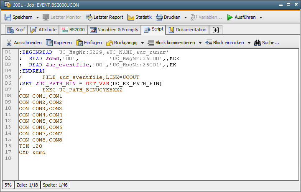Click the CON CON1,CON1 line
Viewport: 301px width, 192px height.
pos(41,96)
